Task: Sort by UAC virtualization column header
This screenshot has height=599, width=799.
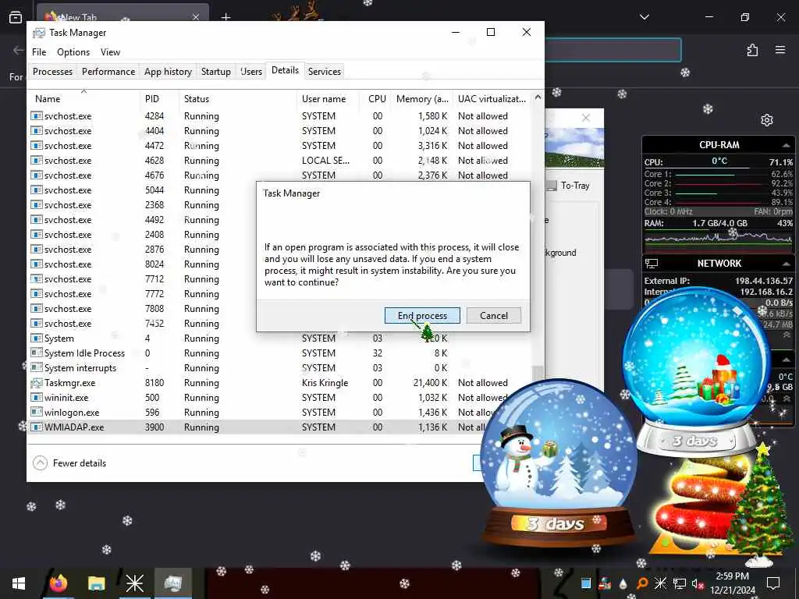Action: (x=492, y=99)
